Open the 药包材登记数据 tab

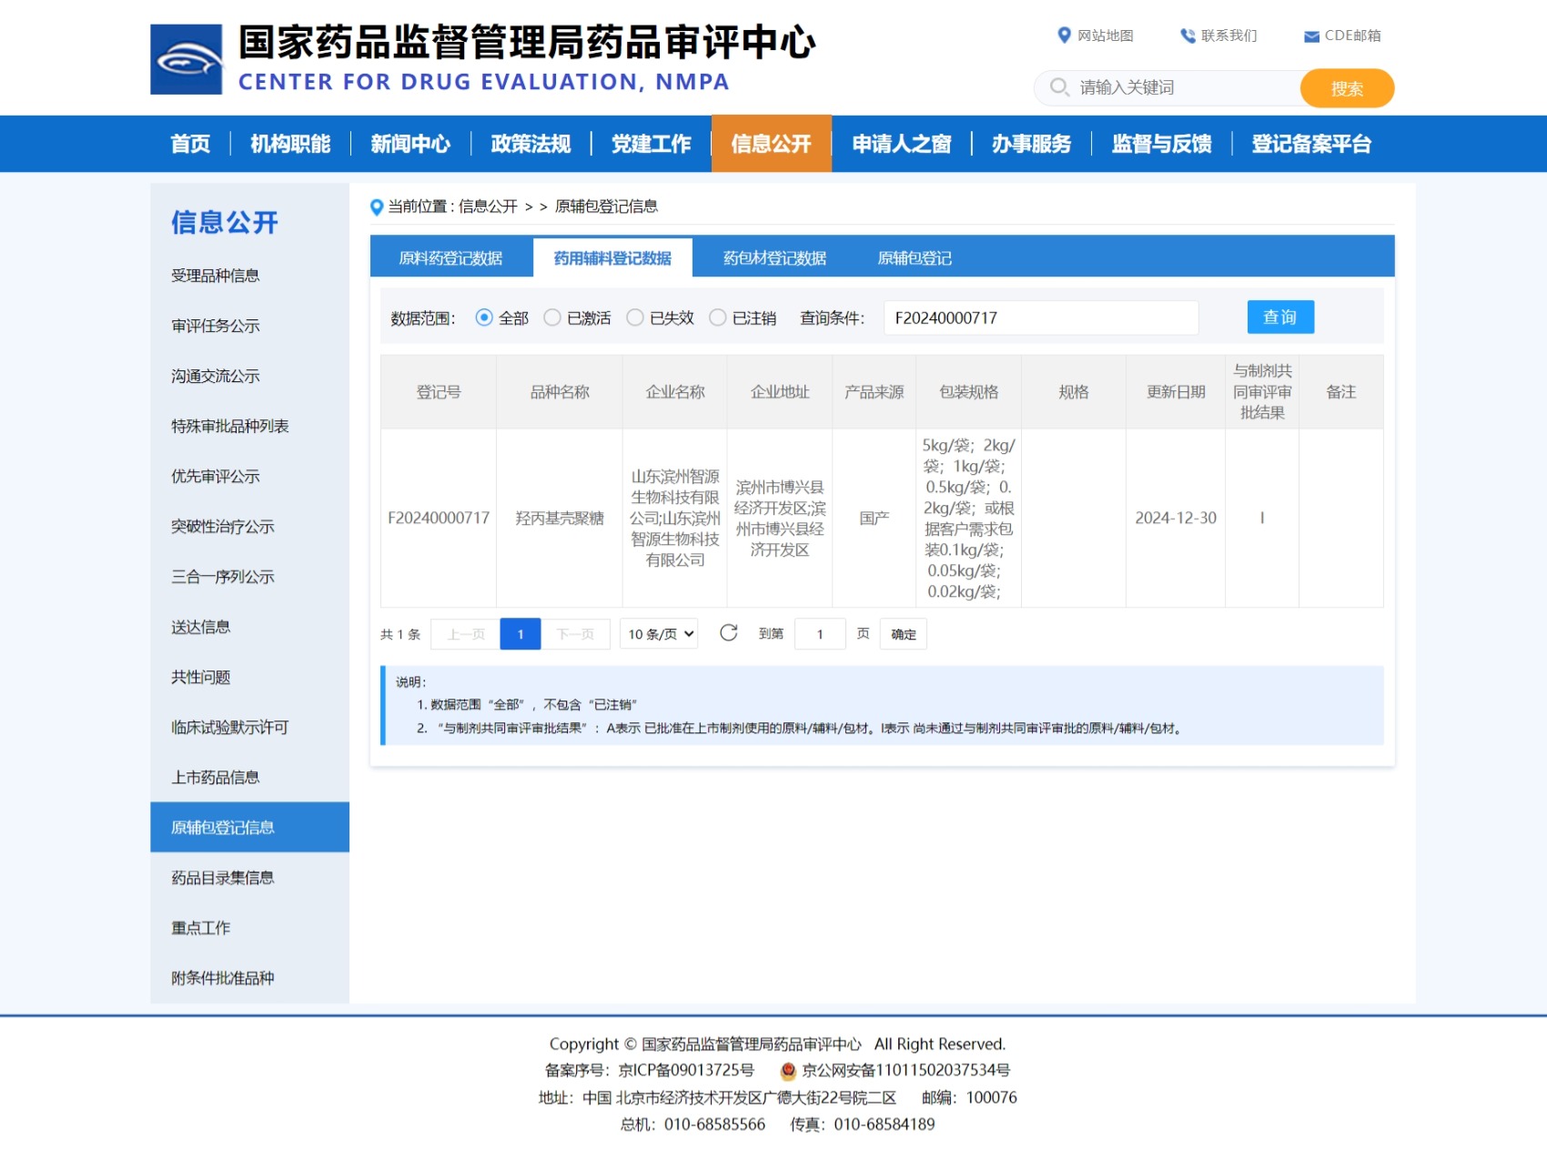(x=774, y=258)
